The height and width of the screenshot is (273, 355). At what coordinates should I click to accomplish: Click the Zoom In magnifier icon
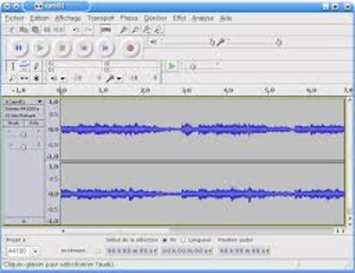[x=123, y=30]
